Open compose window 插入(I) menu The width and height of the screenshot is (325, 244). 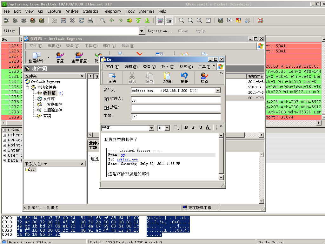pos(168,67)
